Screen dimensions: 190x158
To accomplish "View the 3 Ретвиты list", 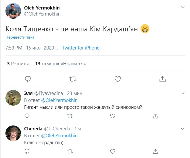I will [x=18, y=64].
